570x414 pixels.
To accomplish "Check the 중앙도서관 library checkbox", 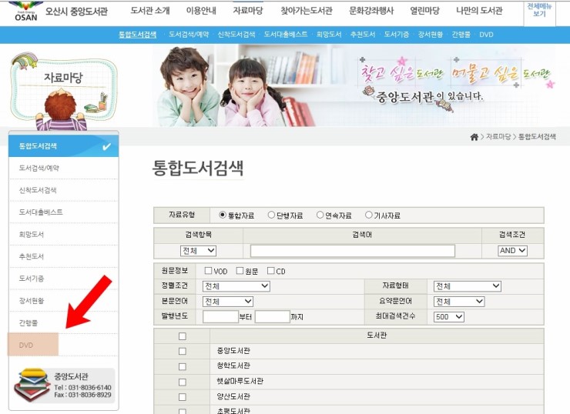I will click(182, 351).
